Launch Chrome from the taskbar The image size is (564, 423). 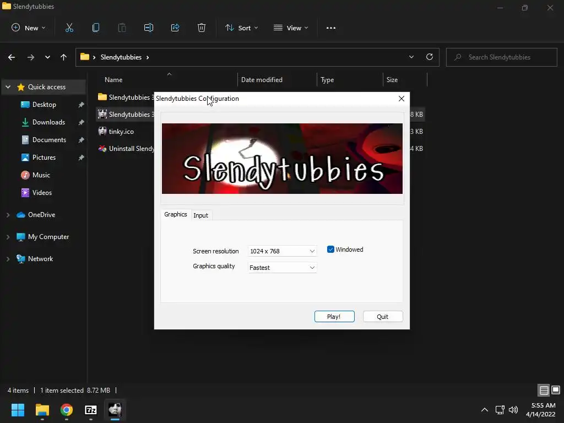coord(67,410)
